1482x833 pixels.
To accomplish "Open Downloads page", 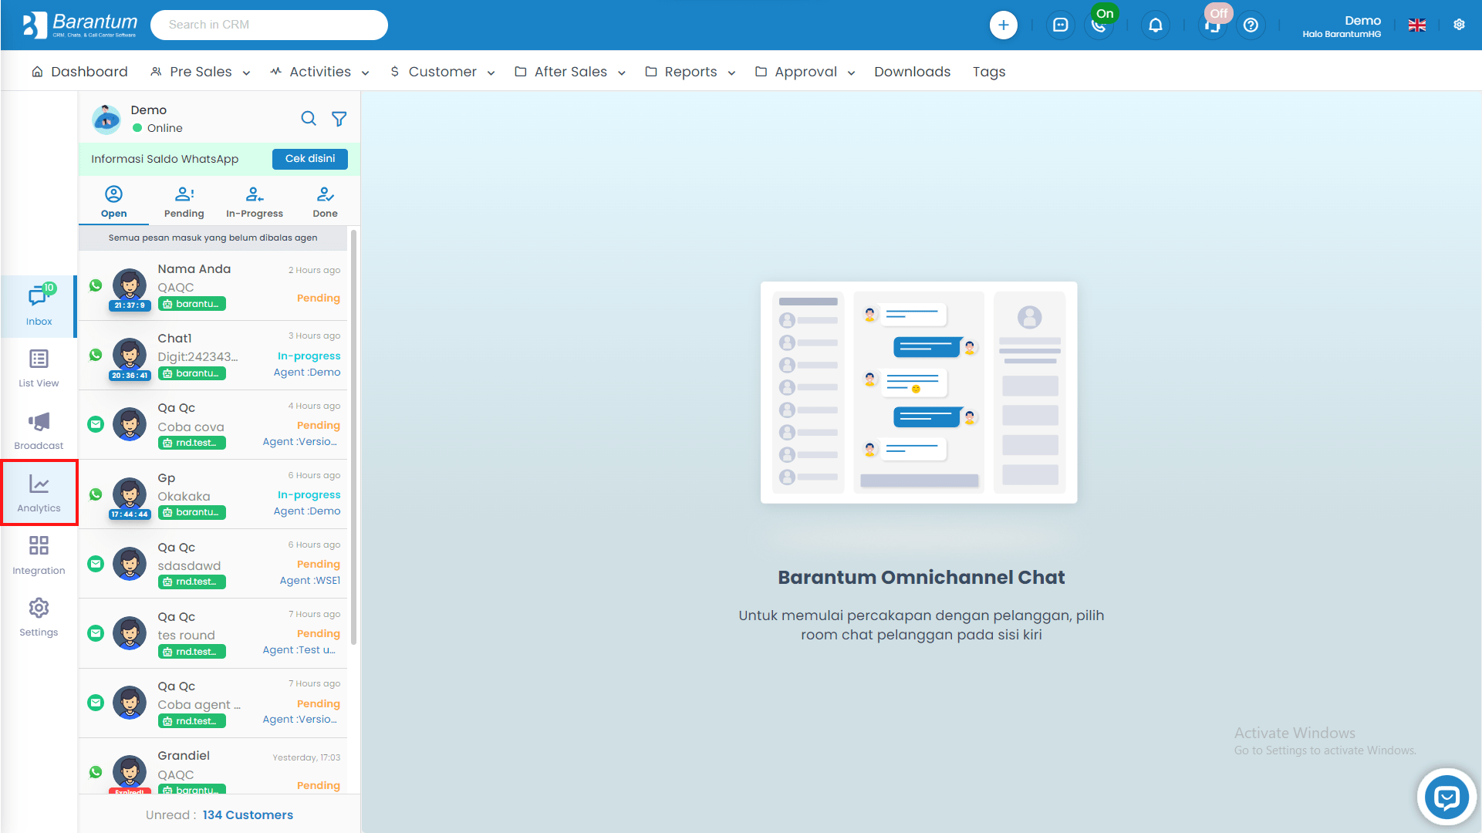I will coord(912,72).
